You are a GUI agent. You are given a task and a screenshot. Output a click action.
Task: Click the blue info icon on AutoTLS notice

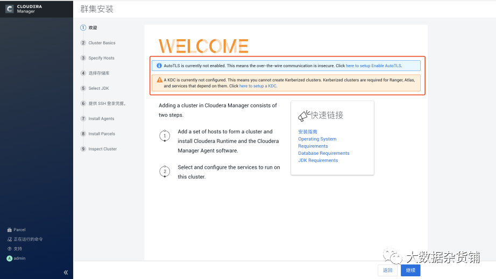click(x=159, y=66)
